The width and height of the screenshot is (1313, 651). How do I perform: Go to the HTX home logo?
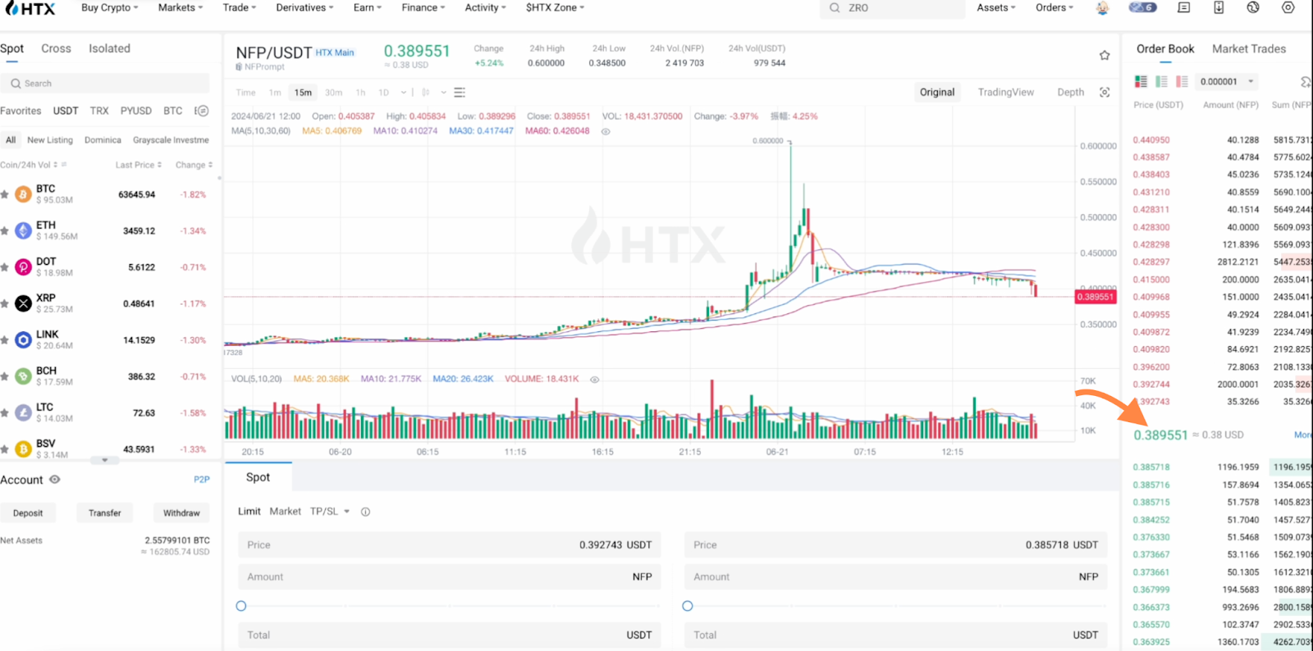click(30, 8)
